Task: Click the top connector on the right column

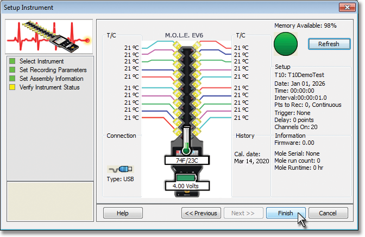Action: click(x=197, y=46)
